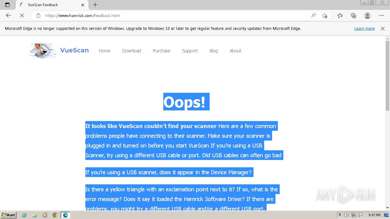Open File Explorer from taskbar
The width and height of the screenshot is (390, 219).
click(x=34, y=215)
